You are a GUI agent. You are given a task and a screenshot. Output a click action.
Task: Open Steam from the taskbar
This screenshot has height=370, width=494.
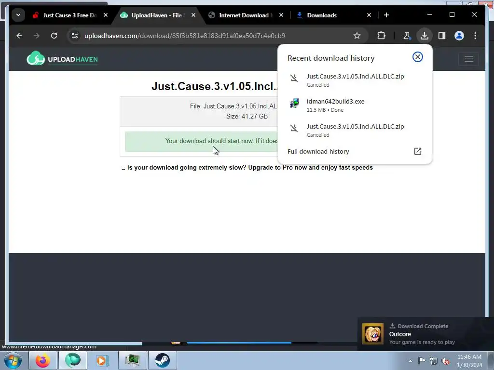[x=163, y=360]
